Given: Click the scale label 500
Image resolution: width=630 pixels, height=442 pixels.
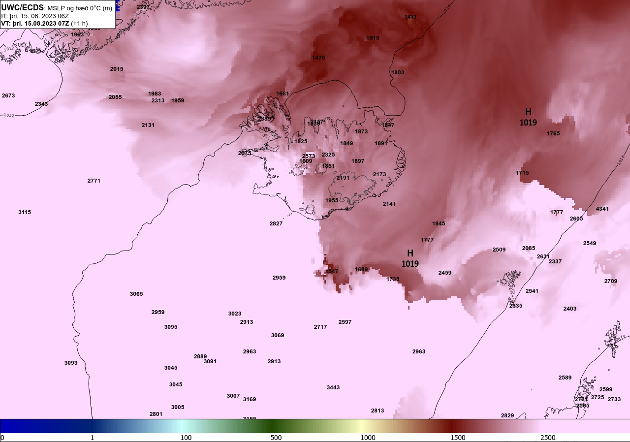Looking at the screenshot, I should click(276, 438).
